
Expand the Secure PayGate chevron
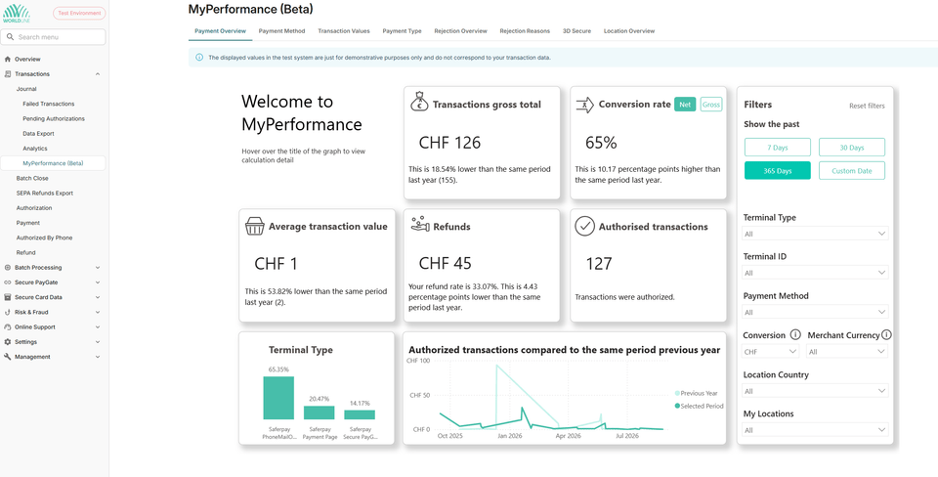pos(98,282)
